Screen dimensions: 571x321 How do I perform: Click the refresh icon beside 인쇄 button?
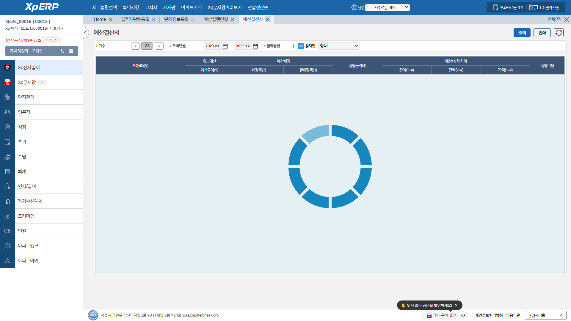pos(559,33)
